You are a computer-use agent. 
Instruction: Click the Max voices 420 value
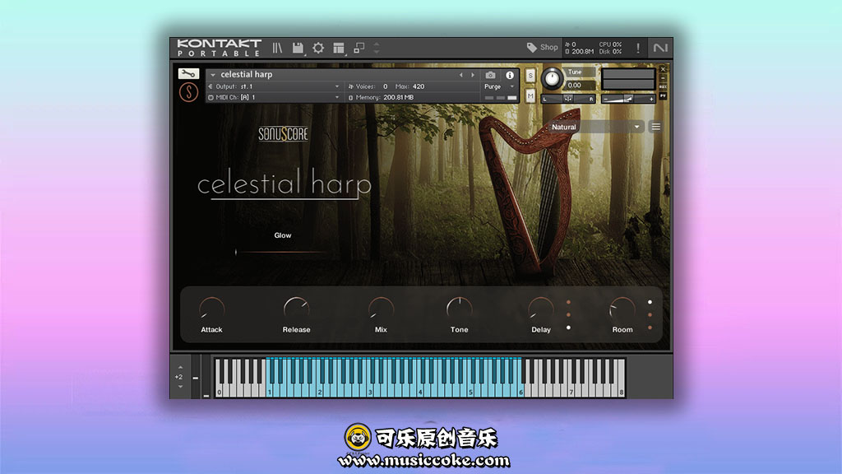click(x=419, y=86)
